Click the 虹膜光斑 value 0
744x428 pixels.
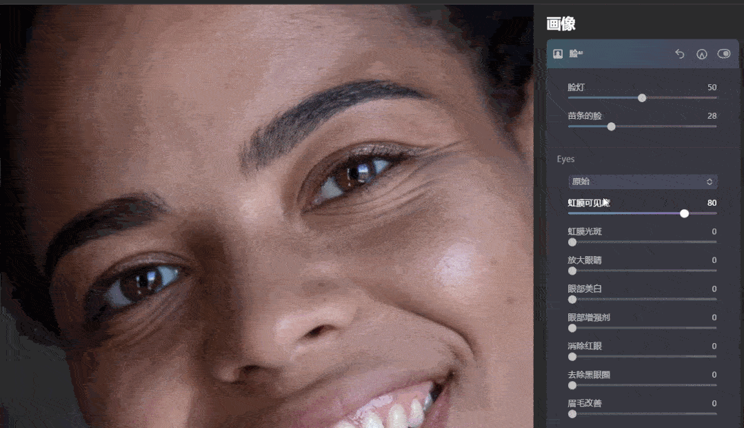tap(714, 231)
